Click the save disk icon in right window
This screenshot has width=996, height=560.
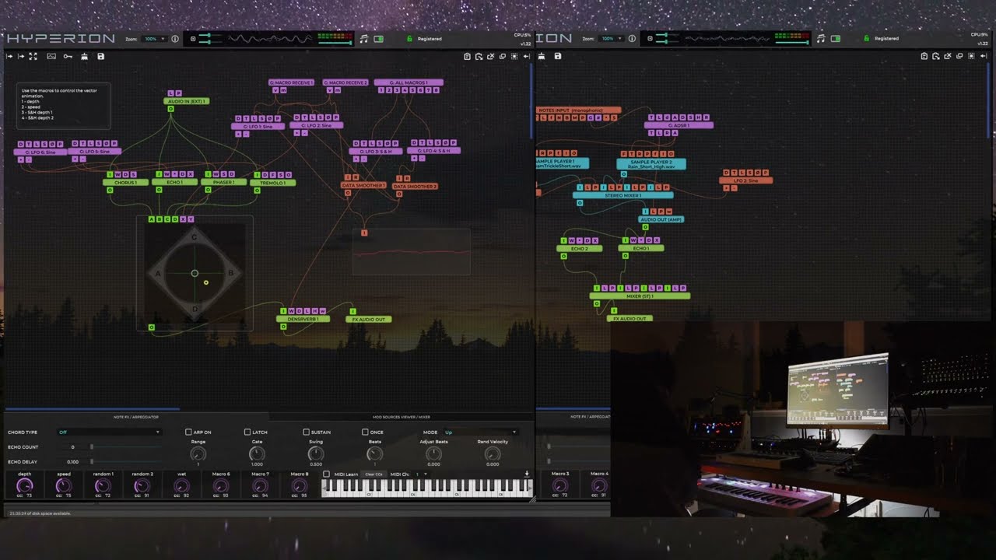tap(557, 56)
